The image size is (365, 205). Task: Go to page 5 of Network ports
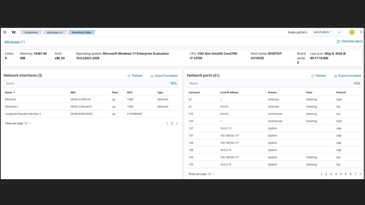345,174
